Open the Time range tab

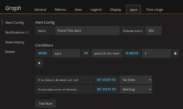tap(154, 10)
